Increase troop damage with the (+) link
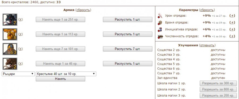The image size is (239, 99). (232, 16)
